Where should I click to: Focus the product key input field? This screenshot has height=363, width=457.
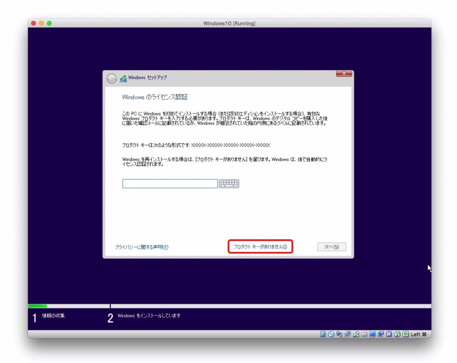(x=170, y=184)
